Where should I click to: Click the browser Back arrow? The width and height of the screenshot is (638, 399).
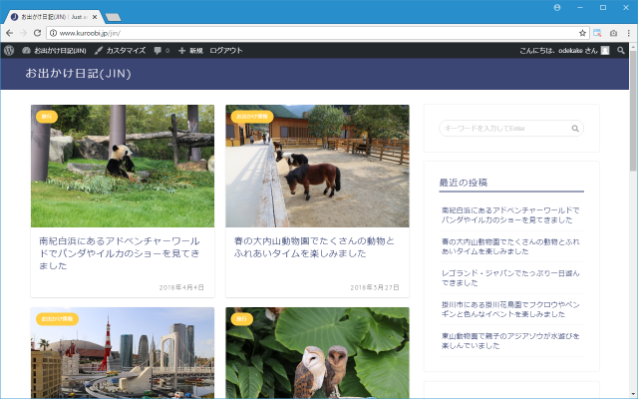9,33
